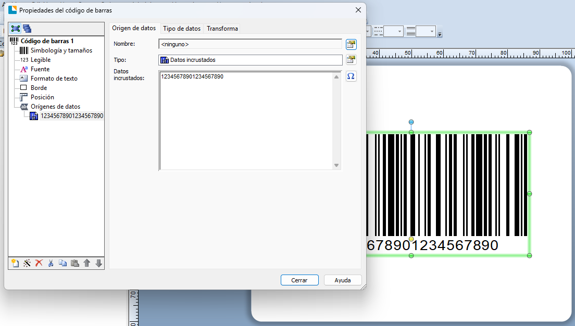
Task: Expand the toolbar overflow options arrow
Action: click(440, 34)
